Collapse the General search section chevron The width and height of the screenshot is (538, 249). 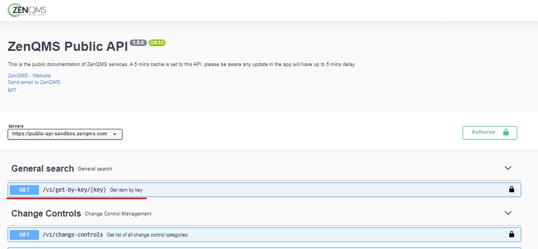tap(508, 168)
